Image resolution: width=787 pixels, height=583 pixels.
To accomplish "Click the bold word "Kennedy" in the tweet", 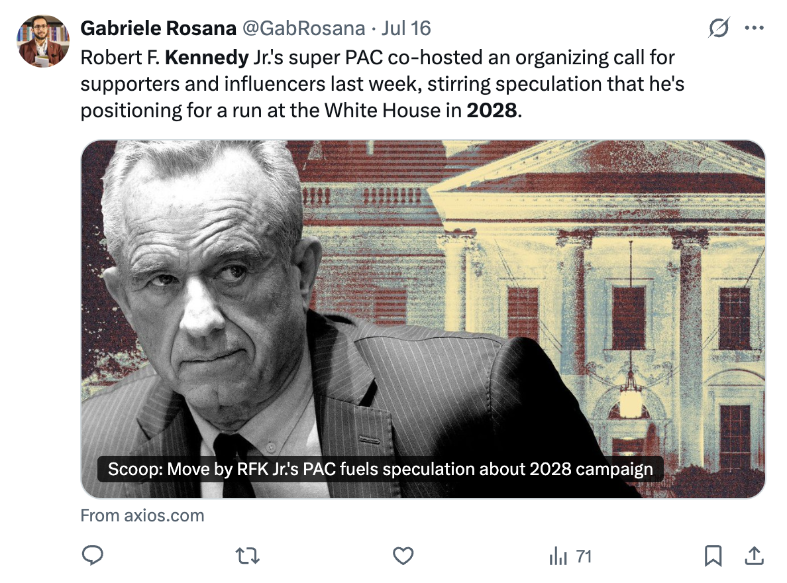I will (x=205, y=58).
